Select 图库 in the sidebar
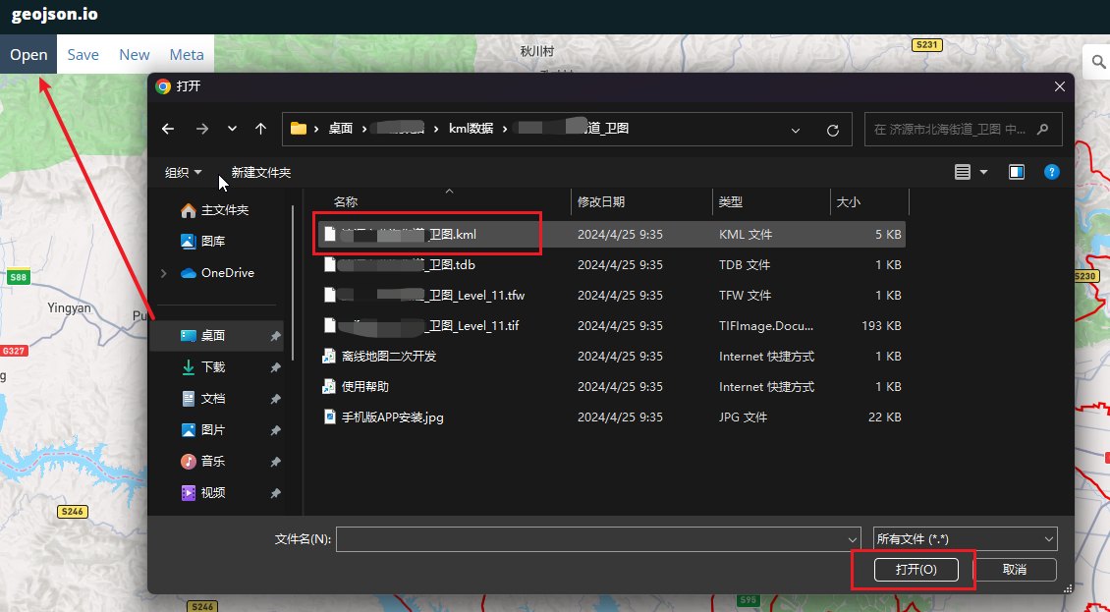 point(204,242)
